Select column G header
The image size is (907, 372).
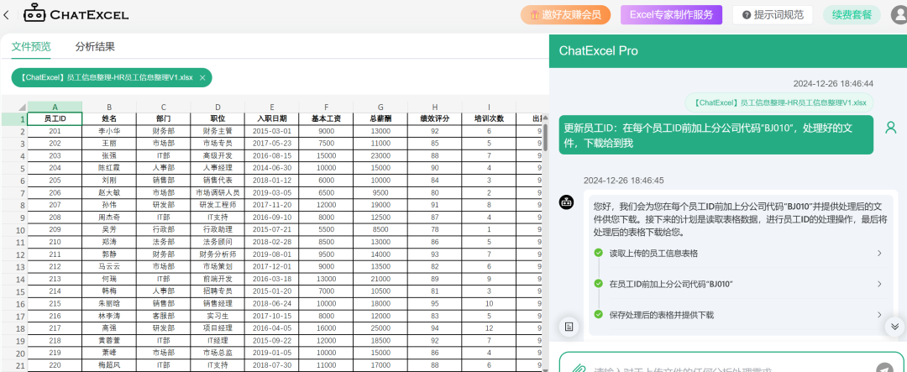click(x=380, y=107)
